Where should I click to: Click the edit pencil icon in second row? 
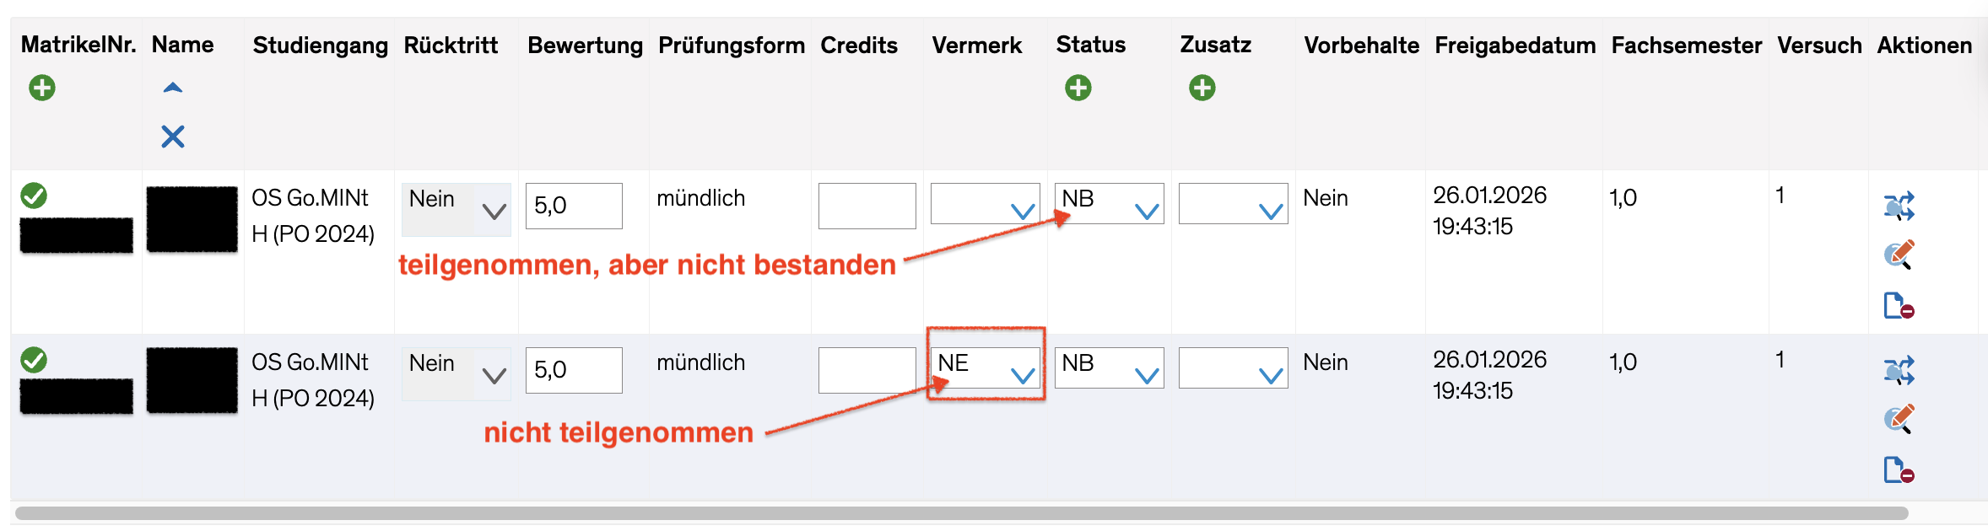point(1899,419)
